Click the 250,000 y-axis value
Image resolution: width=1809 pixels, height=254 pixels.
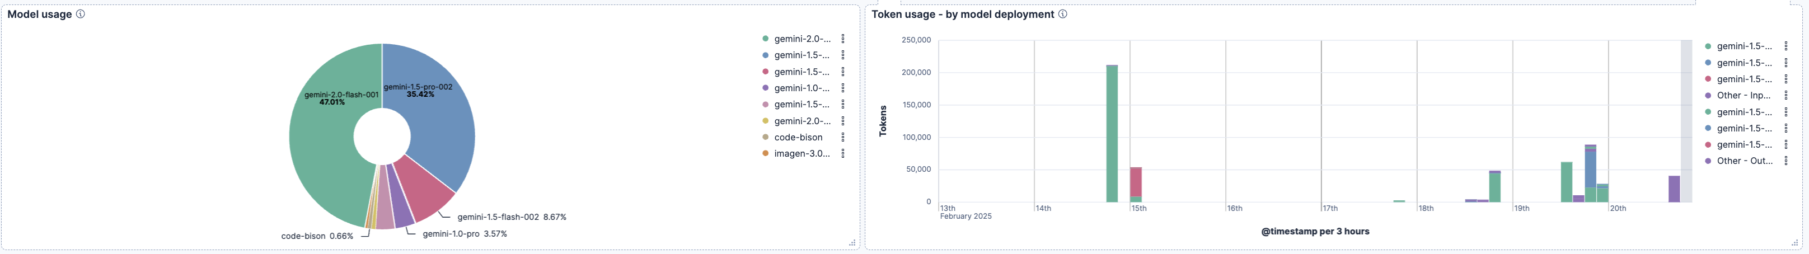tap(916, 40)
